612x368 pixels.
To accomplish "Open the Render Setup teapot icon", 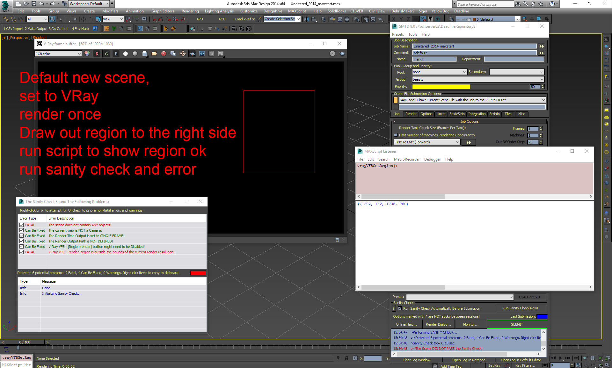I will coord(366,19).
